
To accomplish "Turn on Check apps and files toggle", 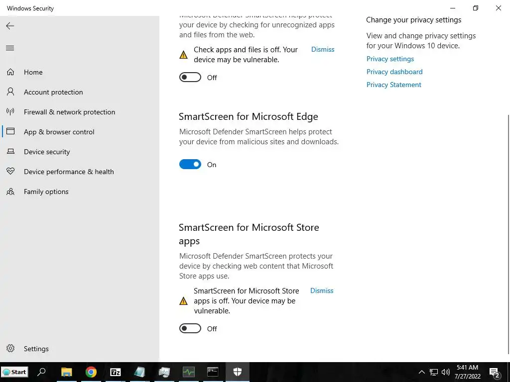I will coord(190,77).
